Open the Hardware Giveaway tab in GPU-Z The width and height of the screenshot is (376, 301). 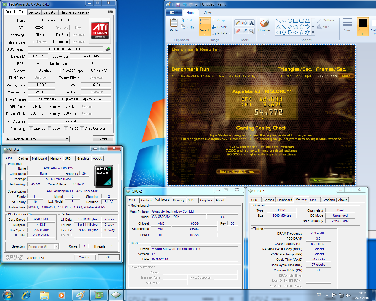(x=75, y=12)
